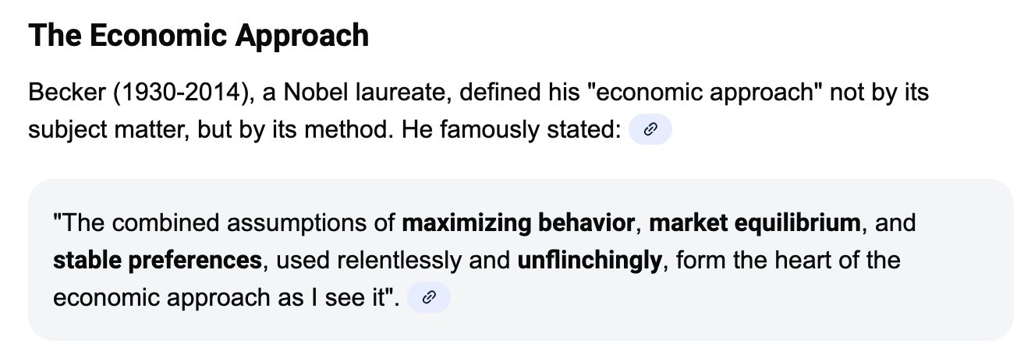1031x361 pixels.
Task: Click the bold words "stable preferences"
Action: coord(157,261)
